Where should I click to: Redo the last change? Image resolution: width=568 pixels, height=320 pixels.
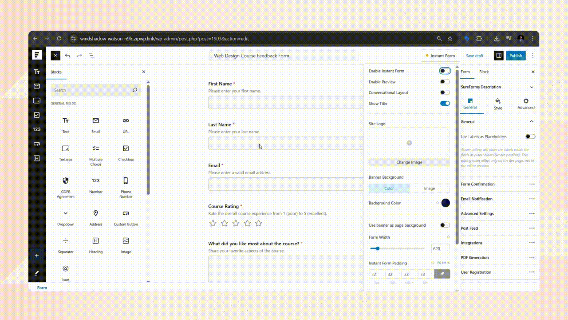point(79,56)
